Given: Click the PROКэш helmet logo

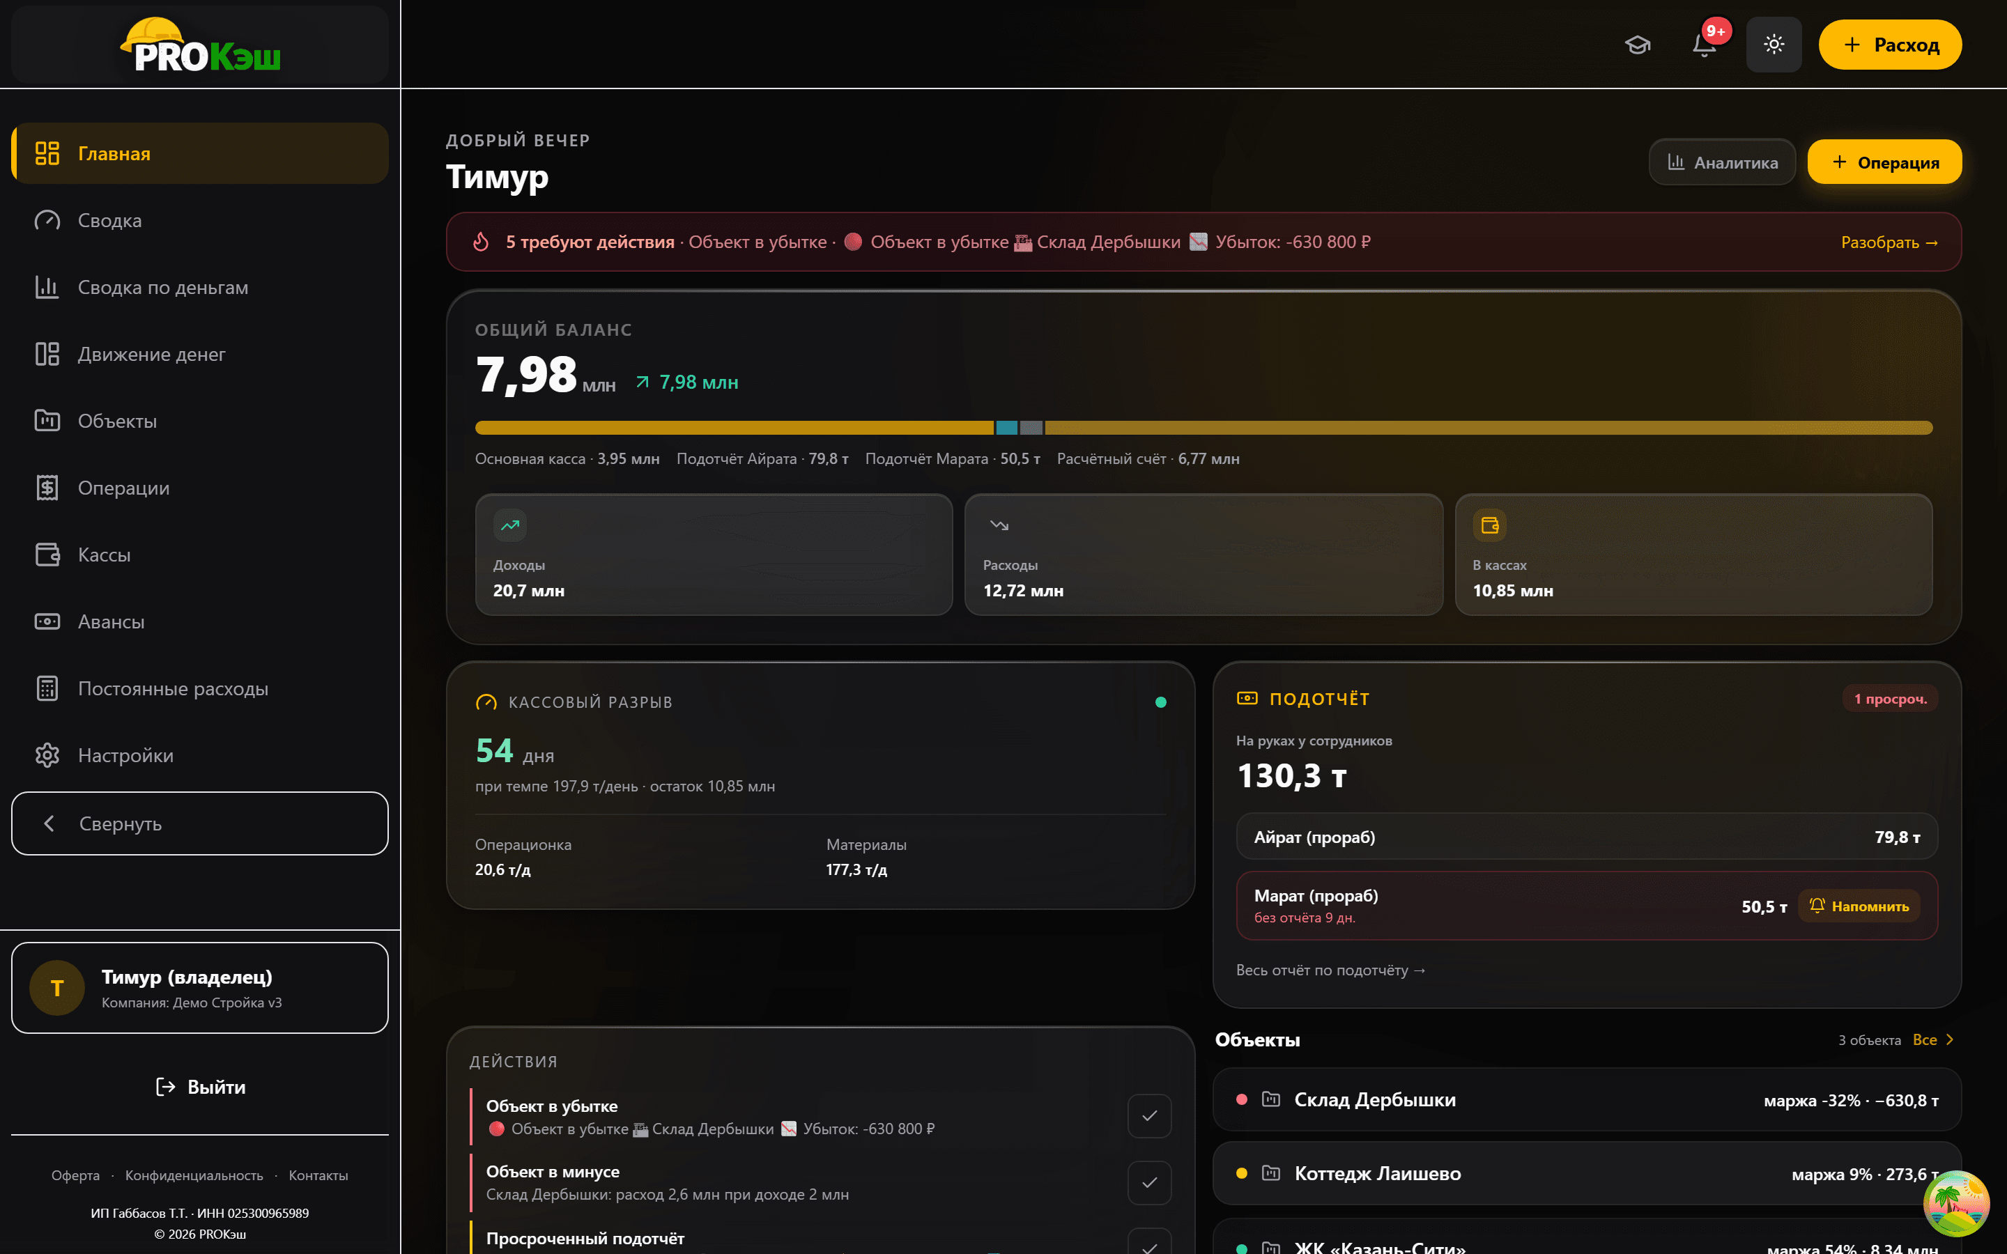Looking at the screenshot, I should (201, 45).
